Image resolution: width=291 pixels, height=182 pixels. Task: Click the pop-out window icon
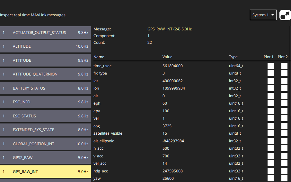285,15
